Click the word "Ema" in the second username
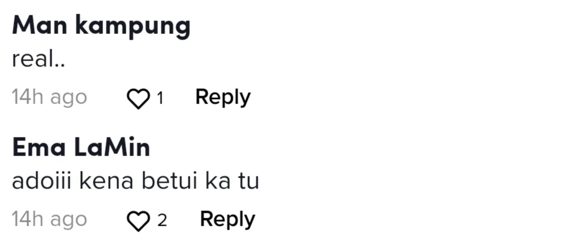The image size is (582, 246). pyautogui.click(x=39, y=148)
